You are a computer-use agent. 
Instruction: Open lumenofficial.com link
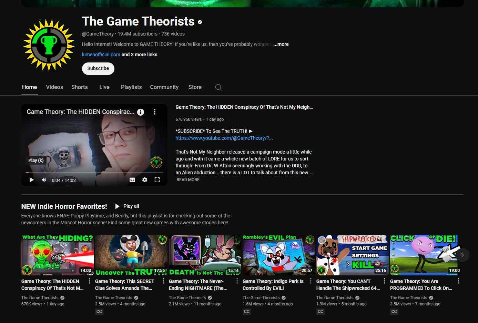pos(101,55)
